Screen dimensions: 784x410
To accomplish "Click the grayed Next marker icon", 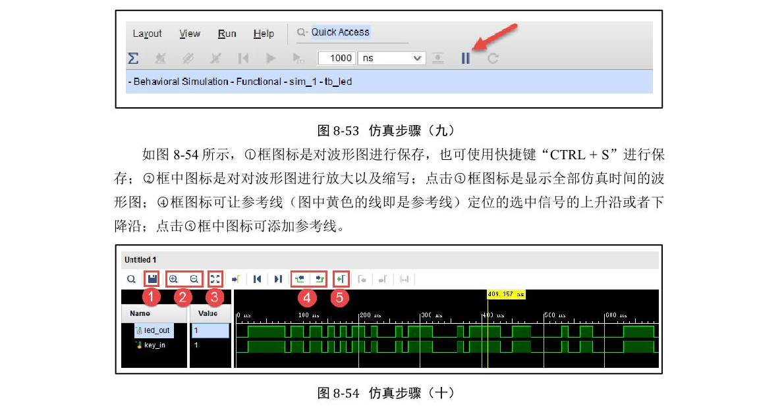I will point(383,279).
